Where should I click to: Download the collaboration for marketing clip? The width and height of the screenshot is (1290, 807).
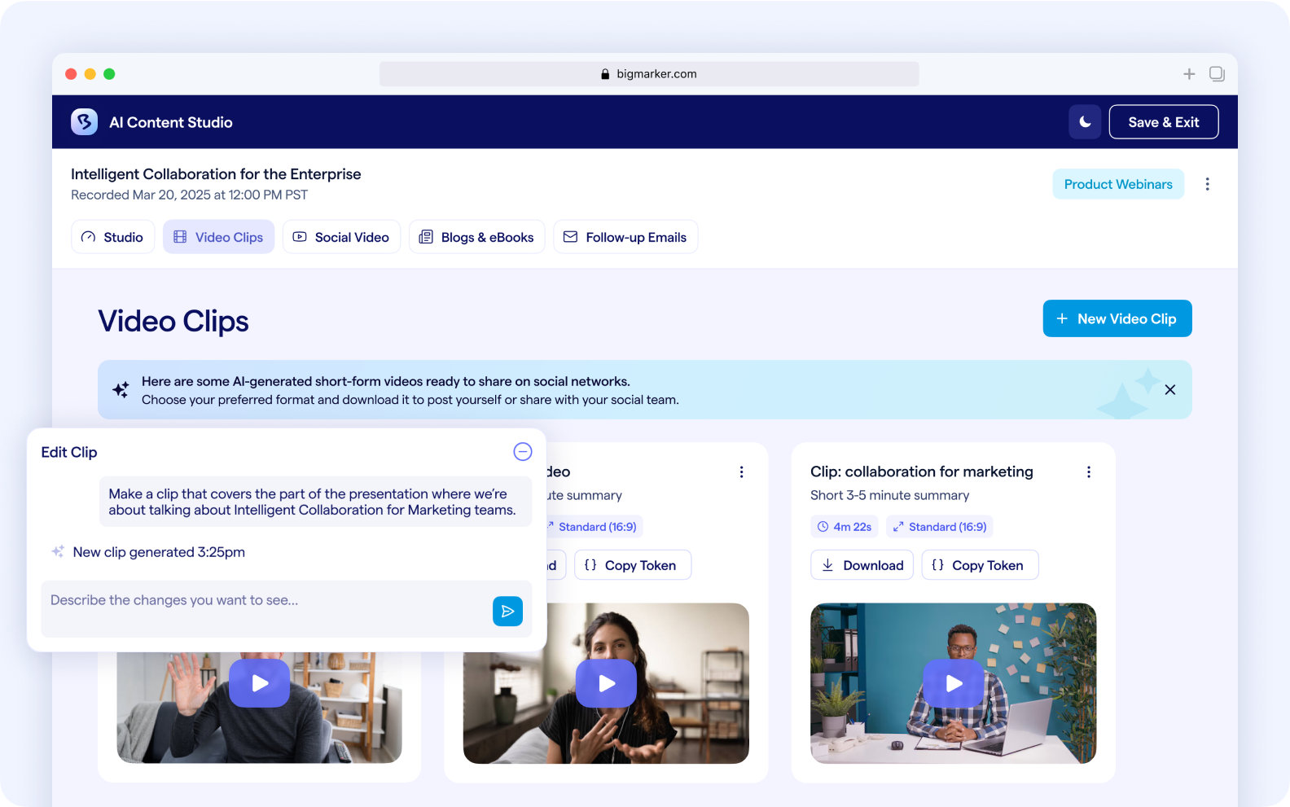[862, 565]
